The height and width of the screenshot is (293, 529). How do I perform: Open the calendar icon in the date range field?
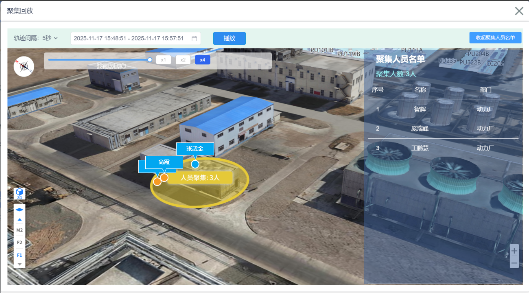point(194,39)
